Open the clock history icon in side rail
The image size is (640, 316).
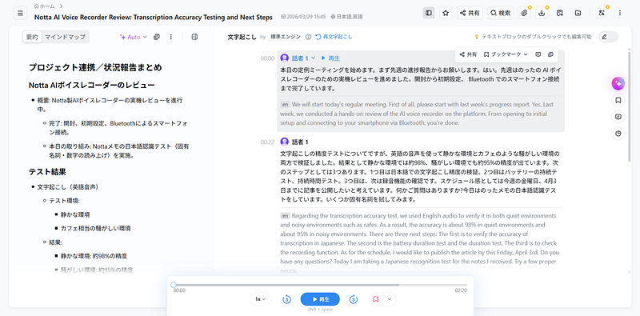[x=618, y=134]
